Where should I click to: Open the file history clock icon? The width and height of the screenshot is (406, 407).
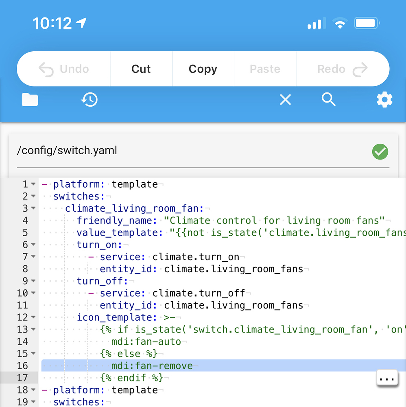[89, 99]
